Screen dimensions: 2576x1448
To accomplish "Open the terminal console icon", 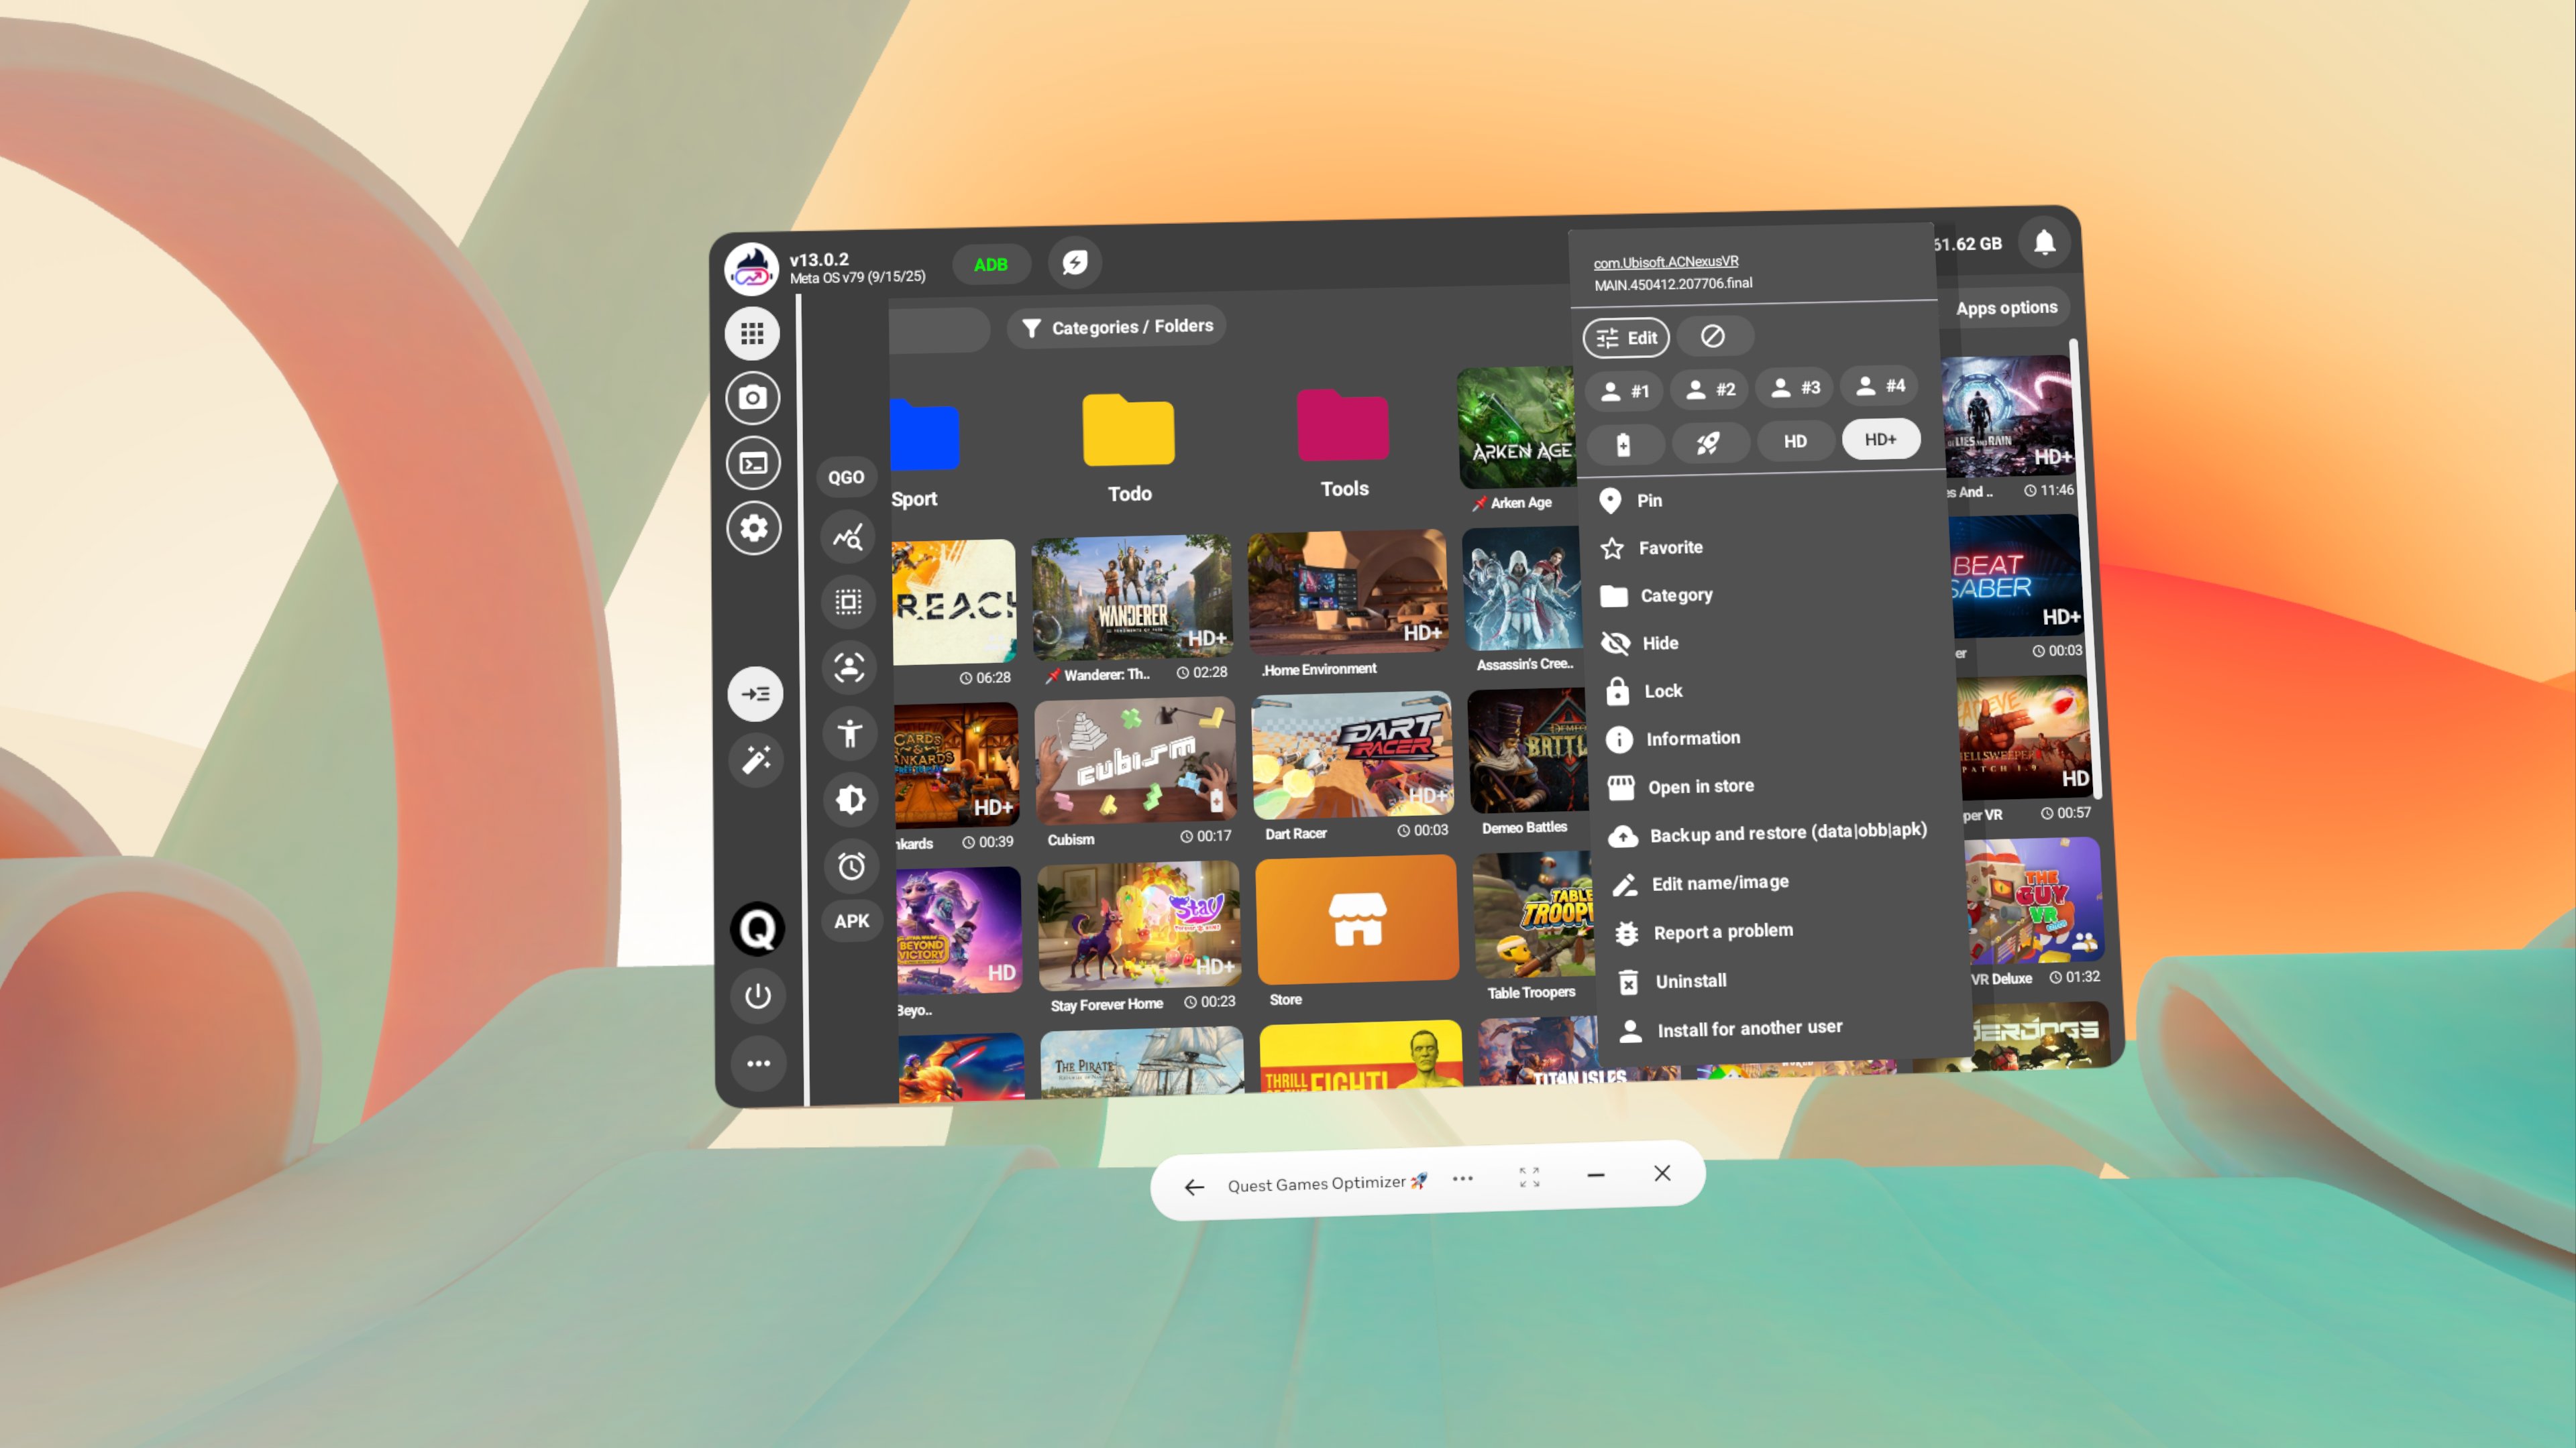I will (752, 463).
